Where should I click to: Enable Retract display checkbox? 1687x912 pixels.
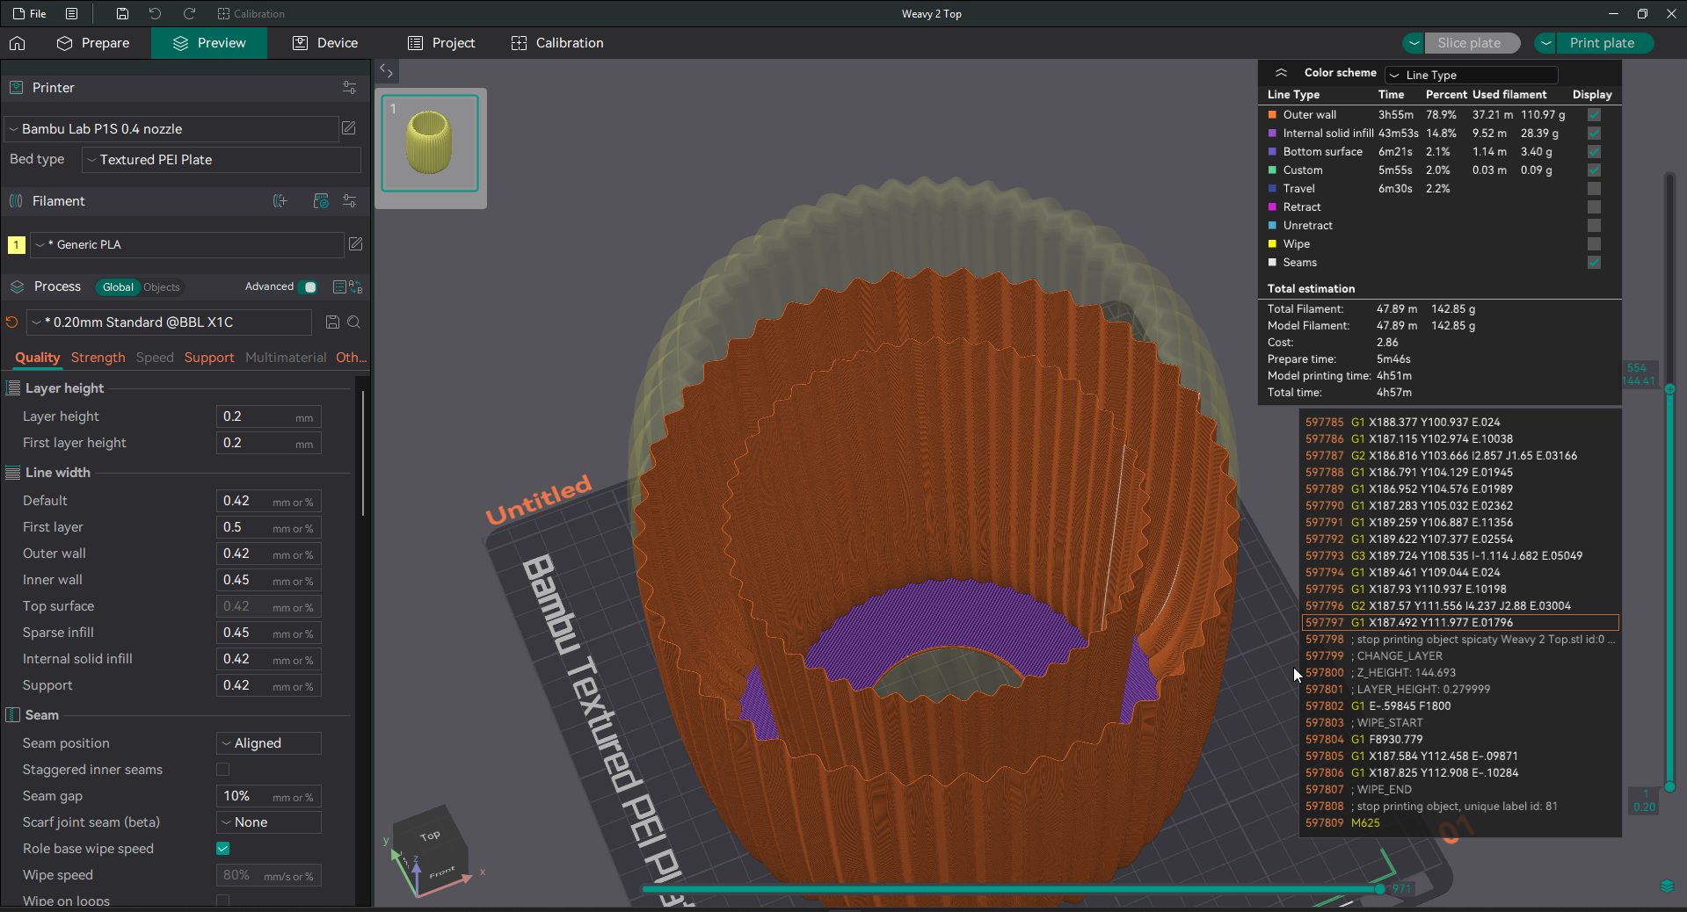1594,207
